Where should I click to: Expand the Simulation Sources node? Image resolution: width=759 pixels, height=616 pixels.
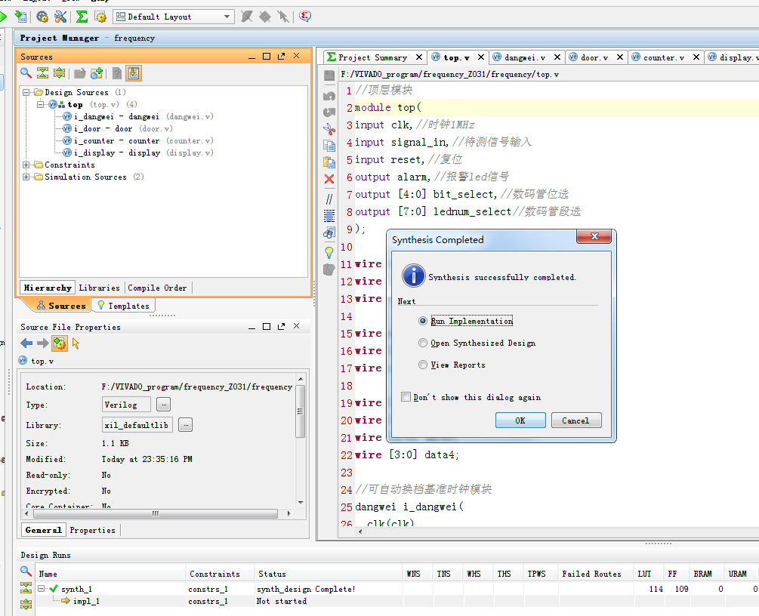(x=26, y=177)
